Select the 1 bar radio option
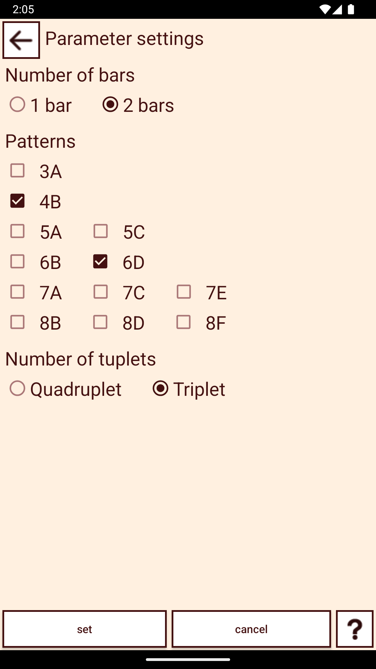Viewport: 376px width, 669px height. coord(40,105)
